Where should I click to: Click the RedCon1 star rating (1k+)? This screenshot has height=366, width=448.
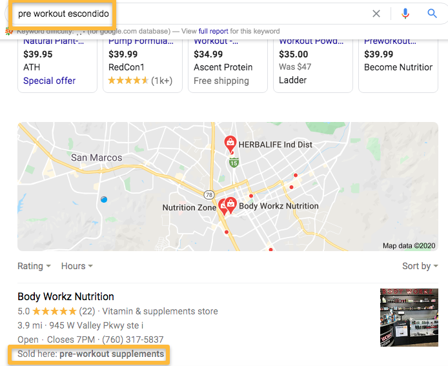140,81
